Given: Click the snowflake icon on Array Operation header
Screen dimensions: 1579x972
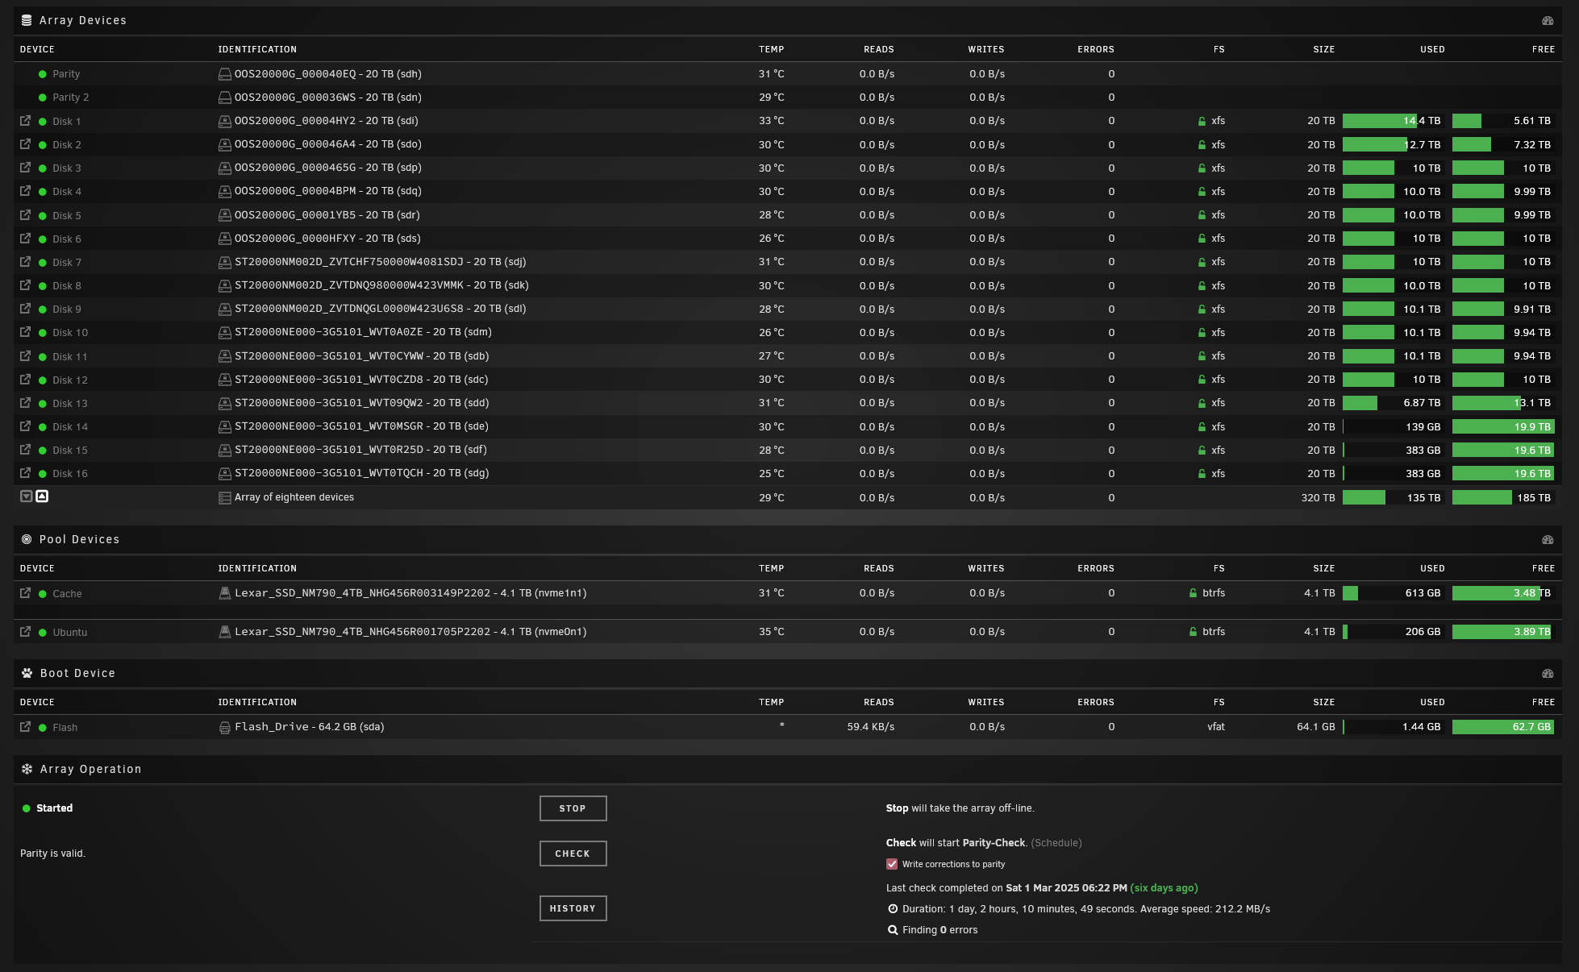Looking at the screenshot, I should click(27, 769).
